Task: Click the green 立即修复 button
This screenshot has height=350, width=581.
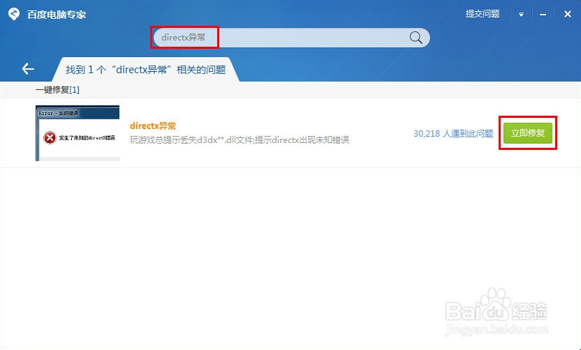Action: (528, 133)
